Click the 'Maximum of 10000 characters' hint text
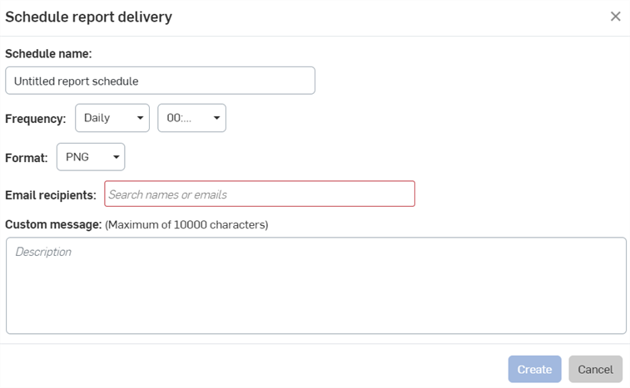 tap(186, 224)
